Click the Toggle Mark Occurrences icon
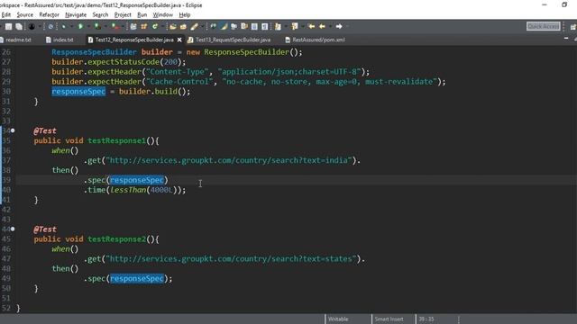577x324 pixels. pyautogui.click(x=224, y=26)
